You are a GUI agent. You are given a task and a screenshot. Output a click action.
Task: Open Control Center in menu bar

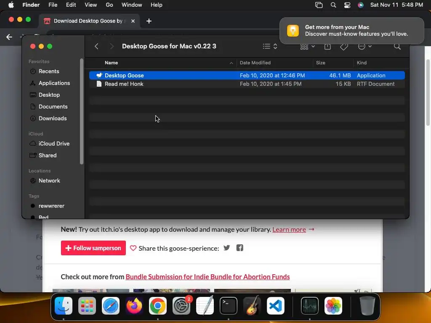[x=347, y=5]
